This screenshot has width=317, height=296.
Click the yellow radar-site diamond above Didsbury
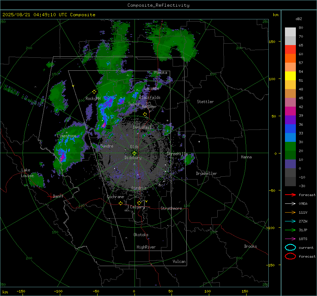pyautogui.click(x=134, y=153)
